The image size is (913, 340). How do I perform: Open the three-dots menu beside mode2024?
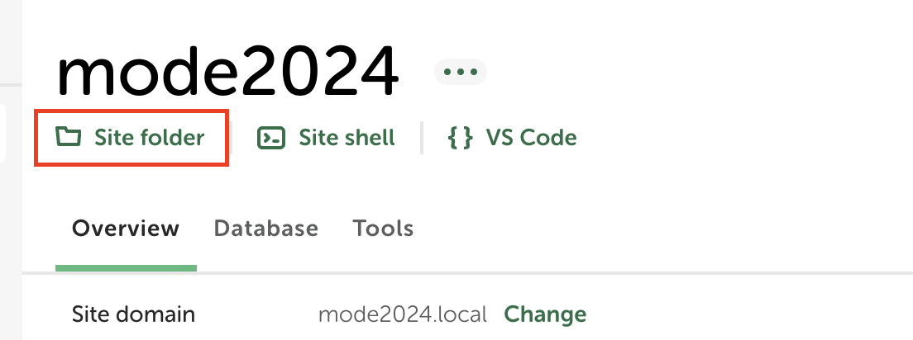pos(461,72)
